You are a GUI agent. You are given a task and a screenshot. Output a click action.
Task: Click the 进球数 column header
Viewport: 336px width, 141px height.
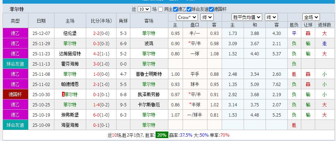pyautogui.click(x=324, y=25)
